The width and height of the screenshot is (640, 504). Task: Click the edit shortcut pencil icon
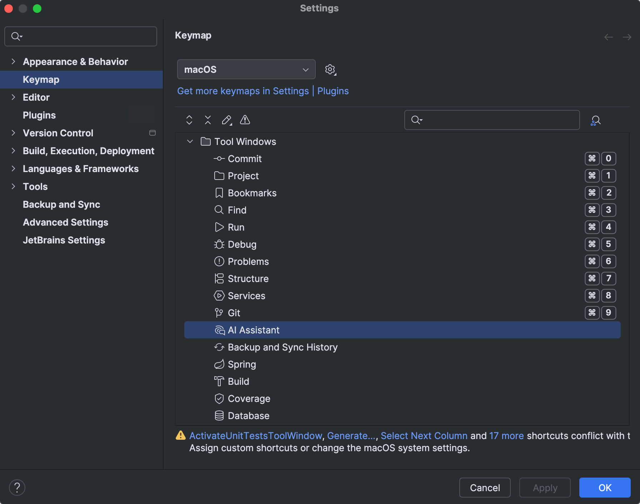(x=226, y=120)
